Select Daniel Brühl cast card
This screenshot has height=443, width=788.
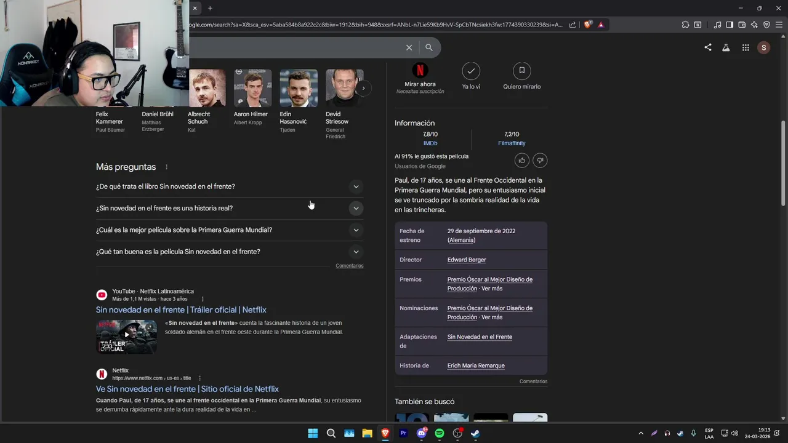[x=158, y=121]
